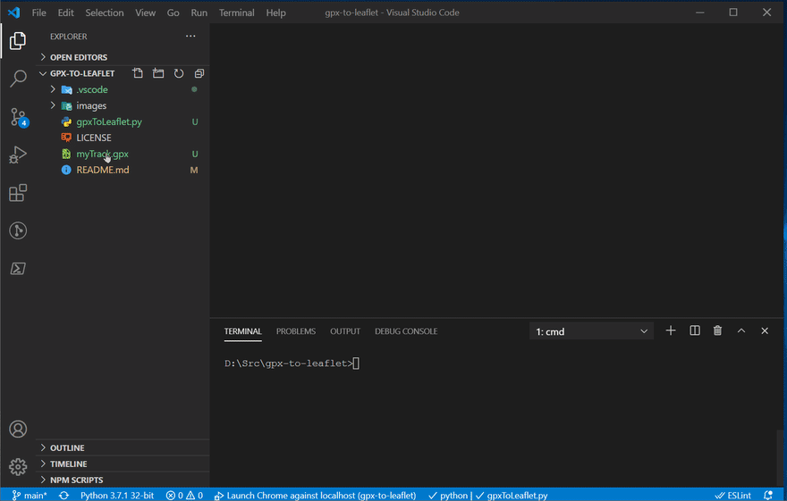Switch to the Output tab

pos(345,331)
